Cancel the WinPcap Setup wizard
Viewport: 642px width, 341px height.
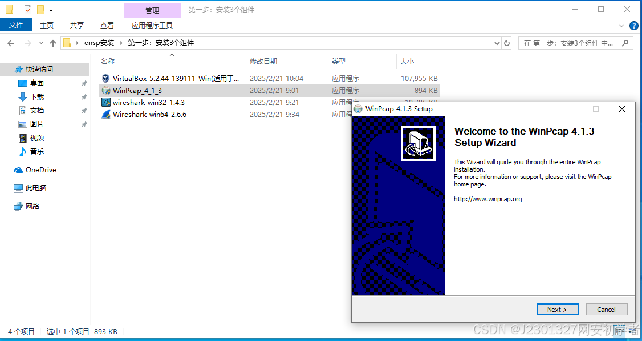point(607,310)
